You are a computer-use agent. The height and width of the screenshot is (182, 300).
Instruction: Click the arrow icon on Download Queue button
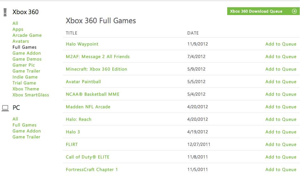click(294, 11)
